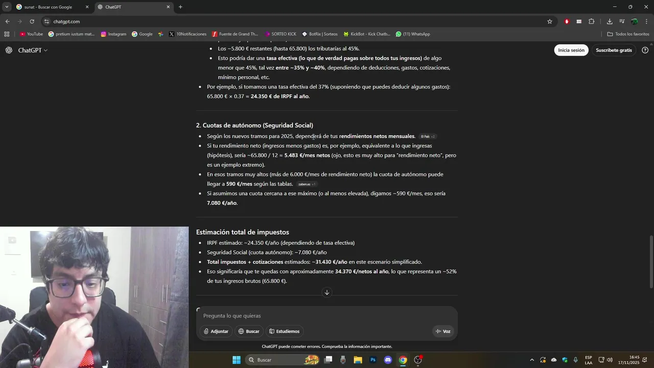Open the help question mark icon

tap(645, 50)
